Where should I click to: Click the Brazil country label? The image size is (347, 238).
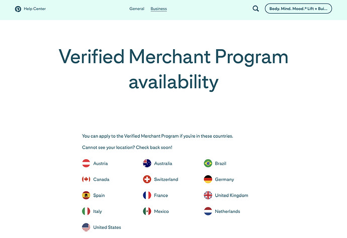[221, 164]
